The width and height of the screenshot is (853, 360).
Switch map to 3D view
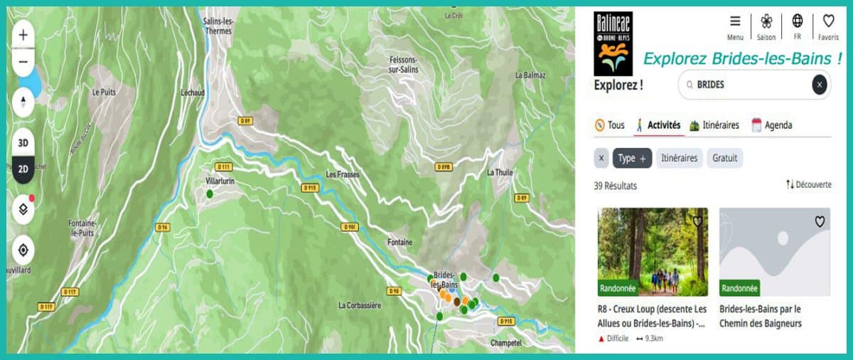coord(23,142)
